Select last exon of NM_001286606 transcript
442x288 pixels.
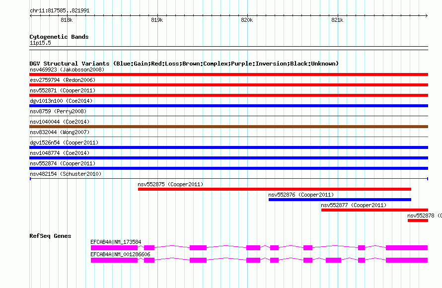[407, 260]
